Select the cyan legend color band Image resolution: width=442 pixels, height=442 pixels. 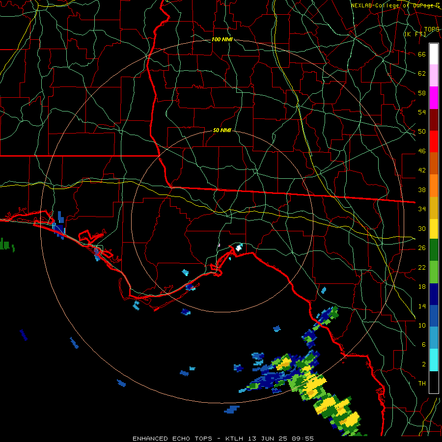point(434,360)
